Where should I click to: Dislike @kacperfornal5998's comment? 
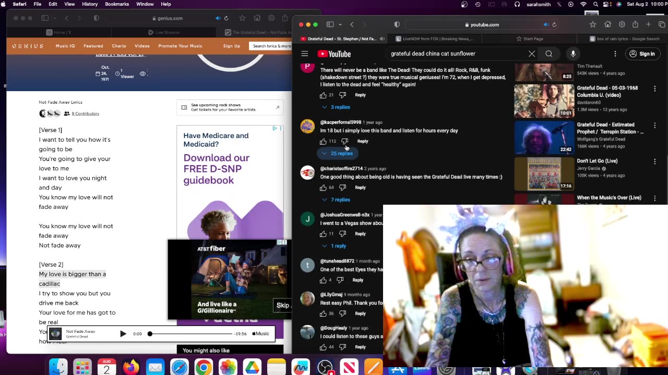(344, 141)
